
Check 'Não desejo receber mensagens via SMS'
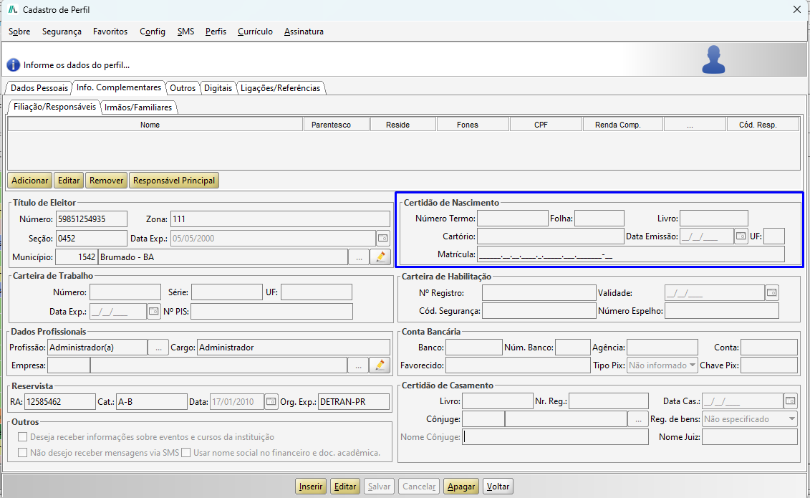click(x=23, y=453)
